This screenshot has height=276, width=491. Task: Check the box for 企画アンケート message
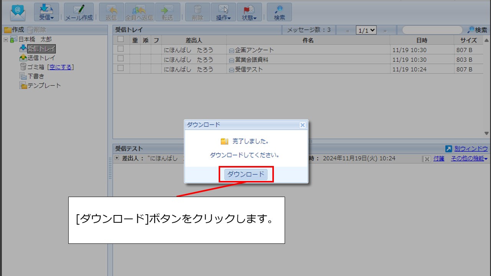click(x=120, y=49)
